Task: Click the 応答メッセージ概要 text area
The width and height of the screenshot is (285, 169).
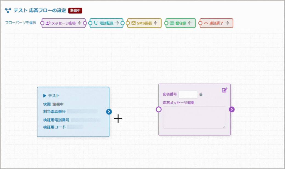Action: click(194, 118)
